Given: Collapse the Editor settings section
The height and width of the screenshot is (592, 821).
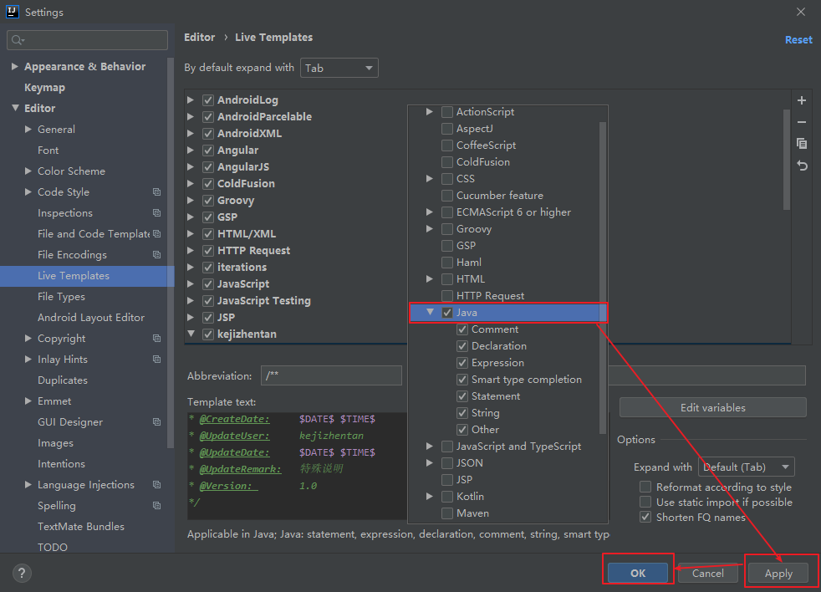Looking at the screenshot, I should pyautogui.click(x=15, y=108).
